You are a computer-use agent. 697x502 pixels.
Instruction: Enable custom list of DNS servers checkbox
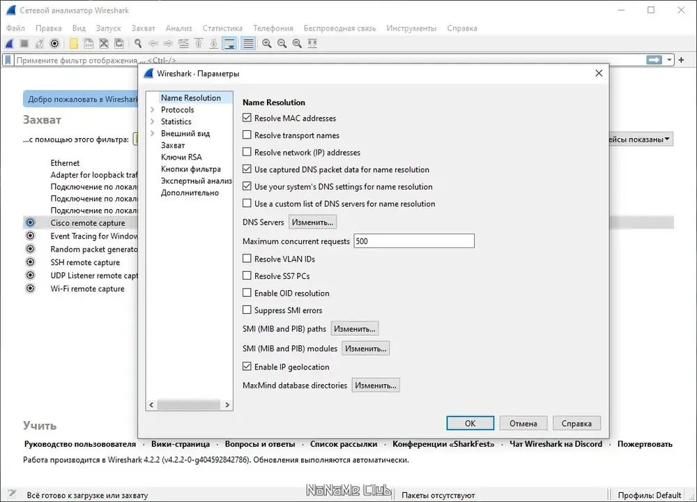coord(247,203)
